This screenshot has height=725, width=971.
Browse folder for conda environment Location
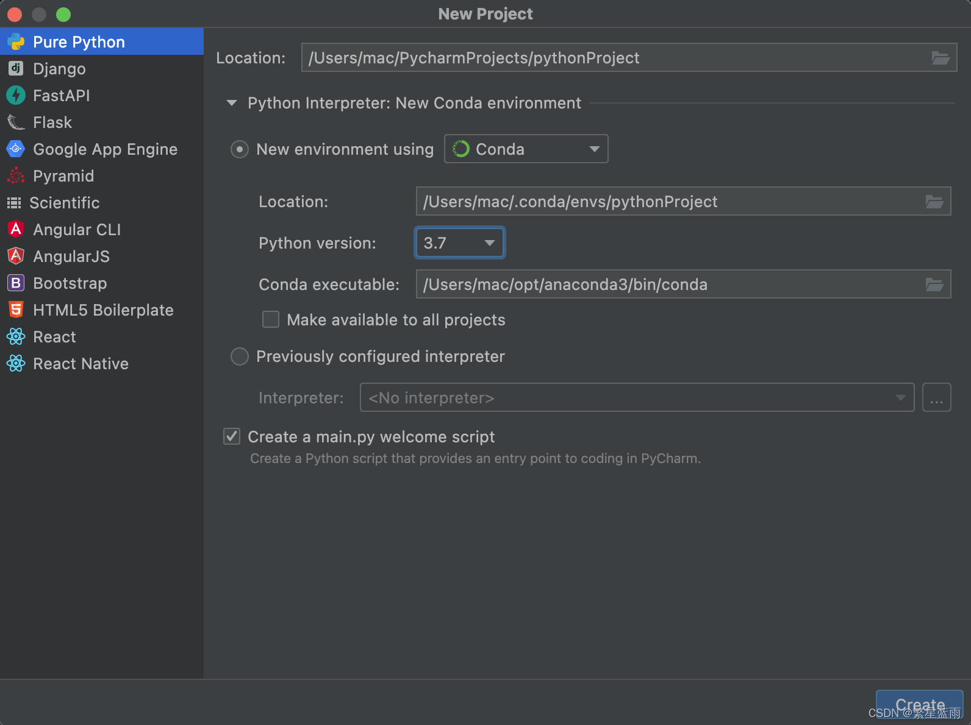[x=934, y=202]
